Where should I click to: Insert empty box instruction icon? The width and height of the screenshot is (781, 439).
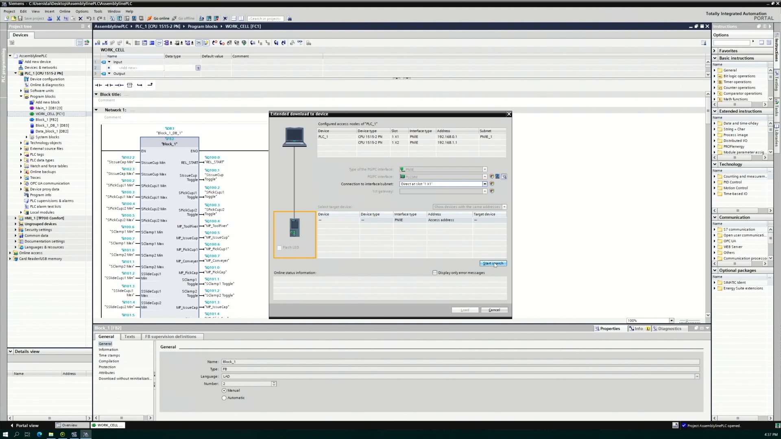[129, 85]
